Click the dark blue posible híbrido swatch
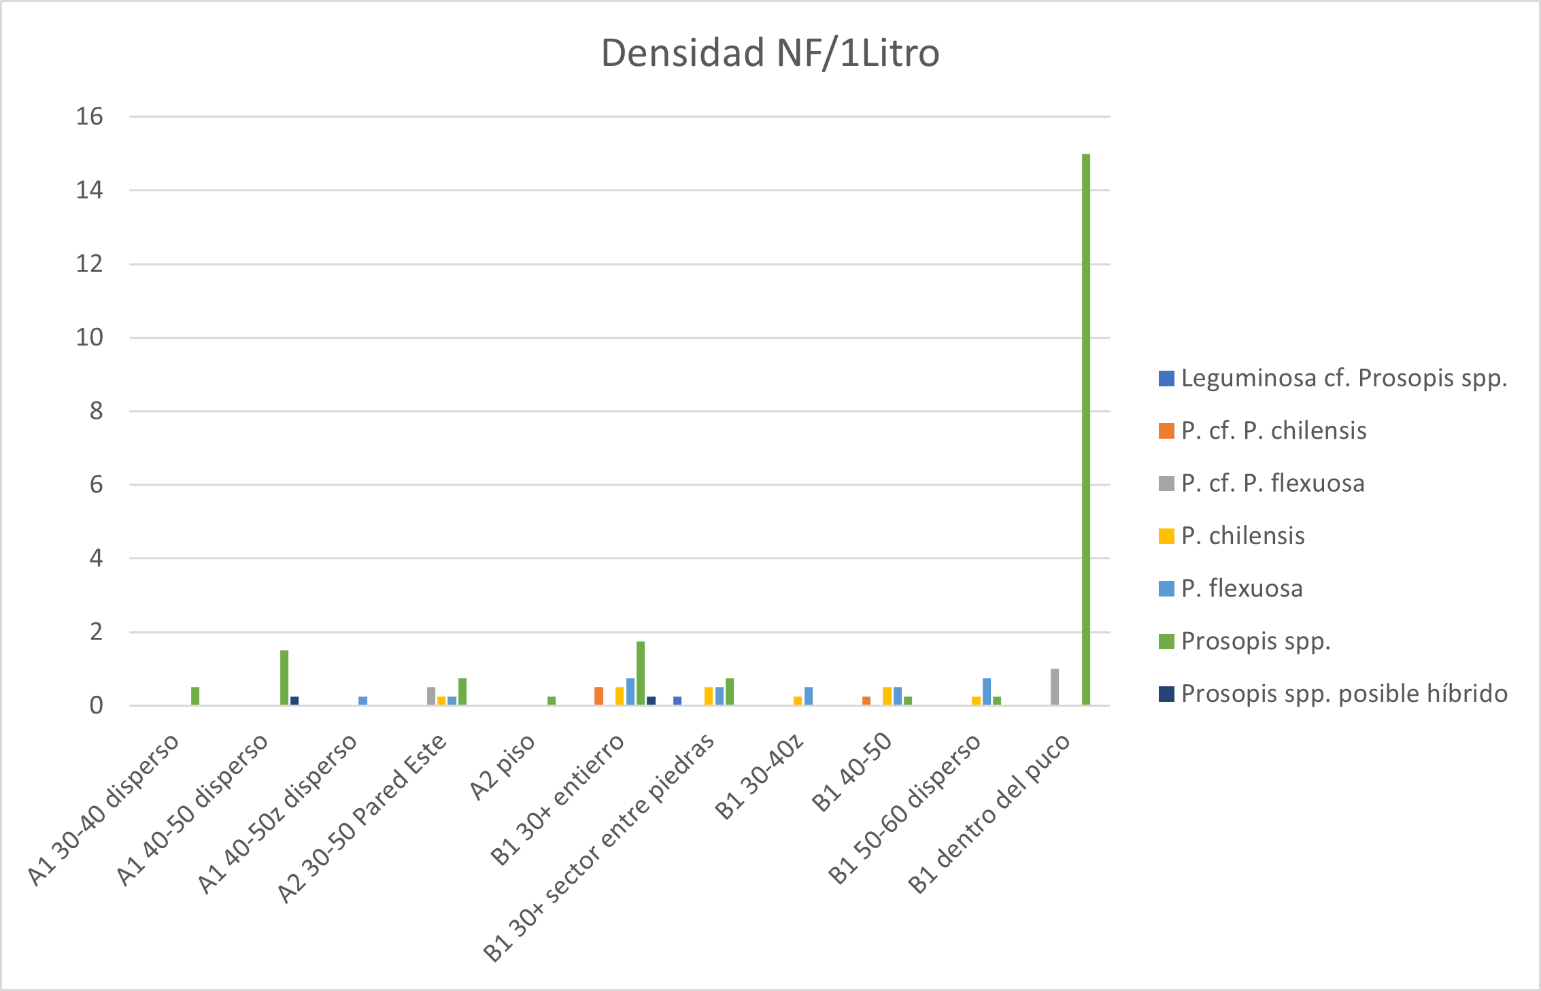The height and width of the screenshot is (991, 1541). coord(1166,694)
